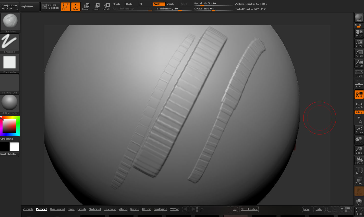Adjust the SPix slider
Screen dimensions: 364x217
[x=359, y=25]
